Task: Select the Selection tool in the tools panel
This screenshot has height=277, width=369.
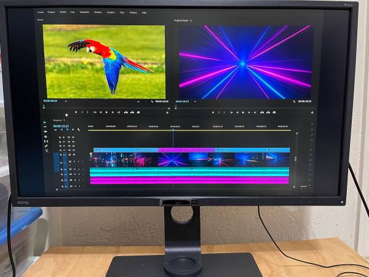Action: (45, 122)
